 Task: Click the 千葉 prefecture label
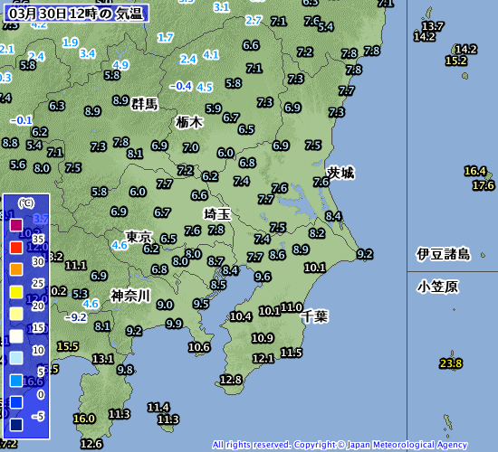[x=315, y=316]
